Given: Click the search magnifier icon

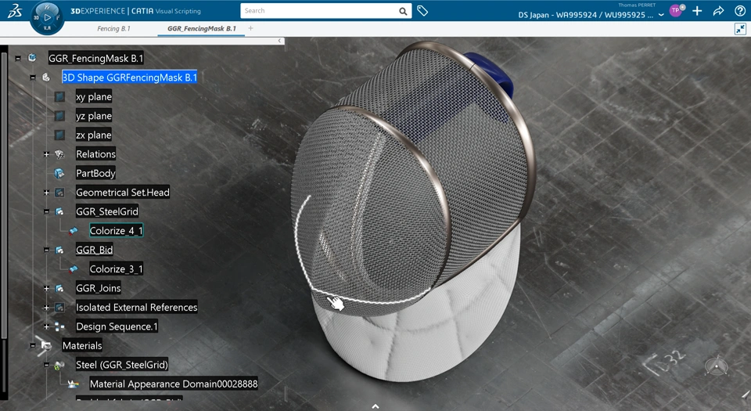Looking at the screenshot, I should [x=404, y=11].
